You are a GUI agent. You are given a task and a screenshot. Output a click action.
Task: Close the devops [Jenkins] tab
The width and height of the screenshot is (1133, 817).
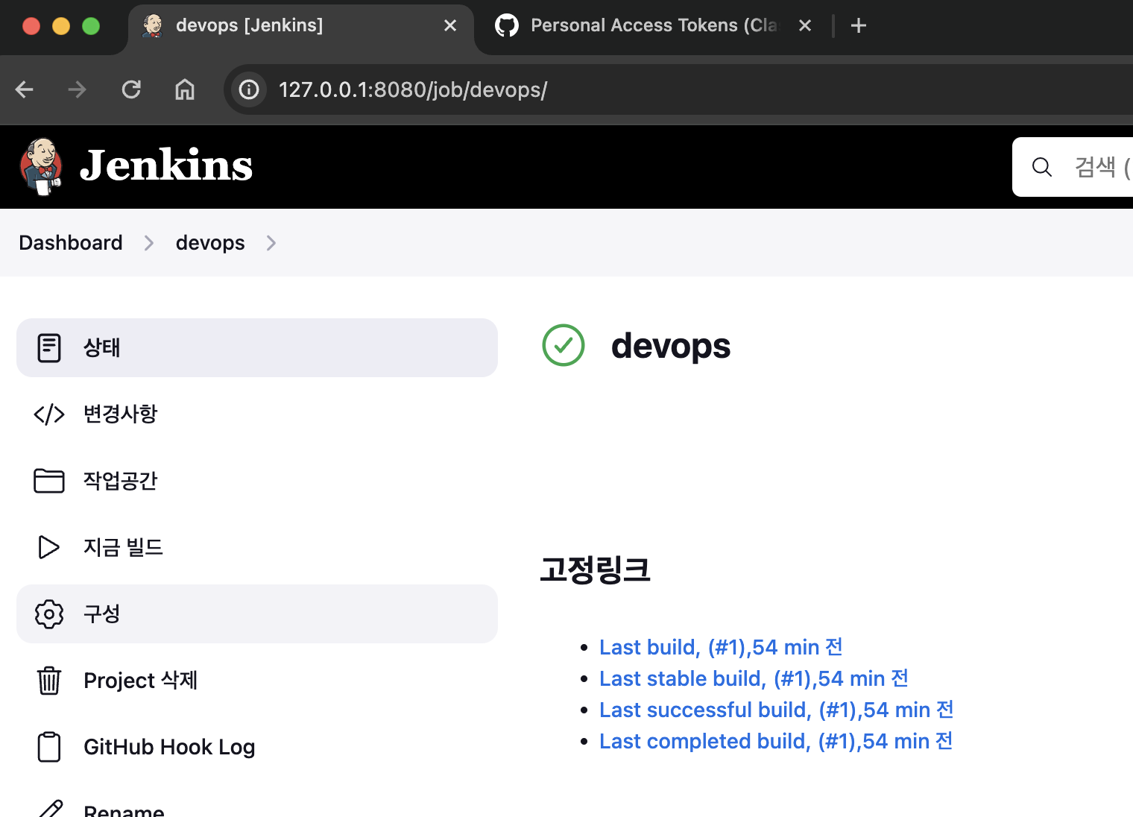[x=450, y=26]
